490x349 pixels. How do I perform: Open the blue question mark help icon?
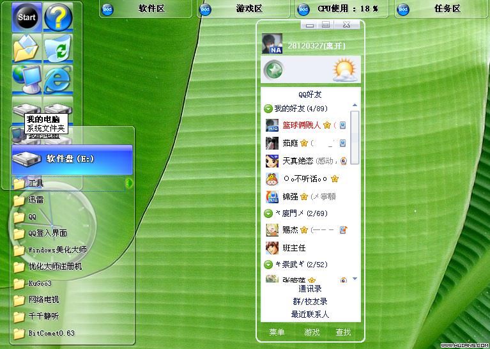[58, 17]
